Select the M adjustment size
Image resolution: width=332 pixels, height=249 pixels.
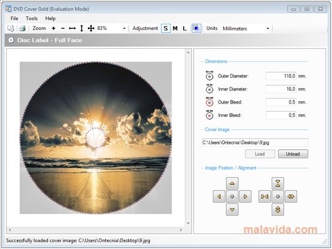(x=175, y=28)
